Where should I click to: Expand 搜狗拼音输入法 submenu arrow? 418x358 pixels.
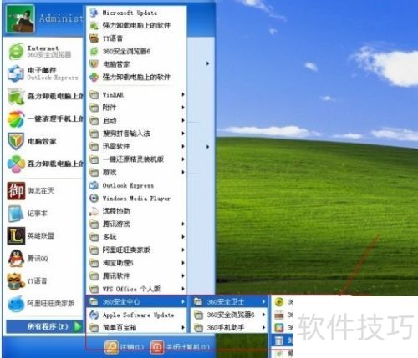183,134
